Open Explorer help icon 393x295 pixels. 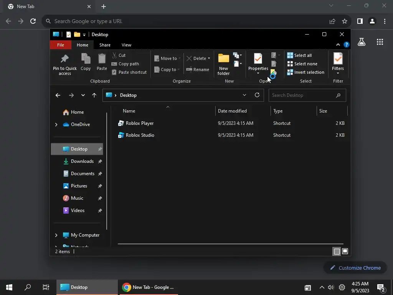(x=347, y=45)
